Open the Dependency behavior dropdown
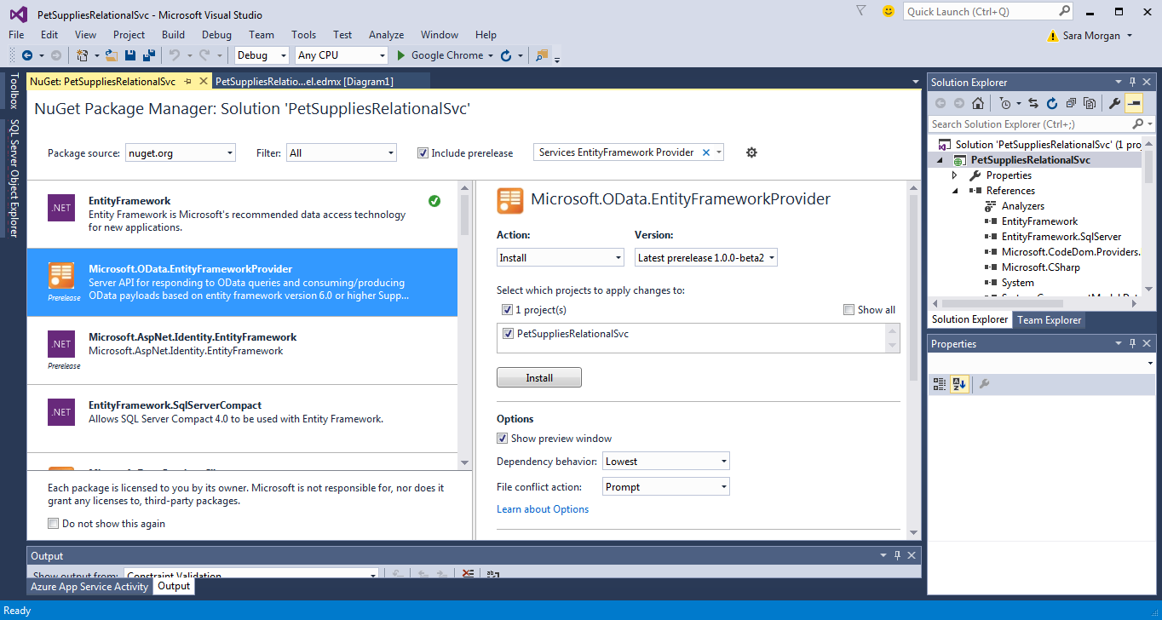 666,462
